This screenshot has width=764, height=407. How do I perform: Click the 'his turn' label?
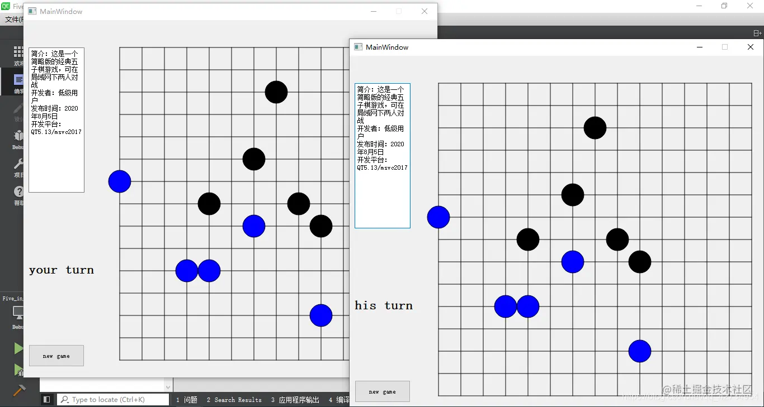(384, 305)
